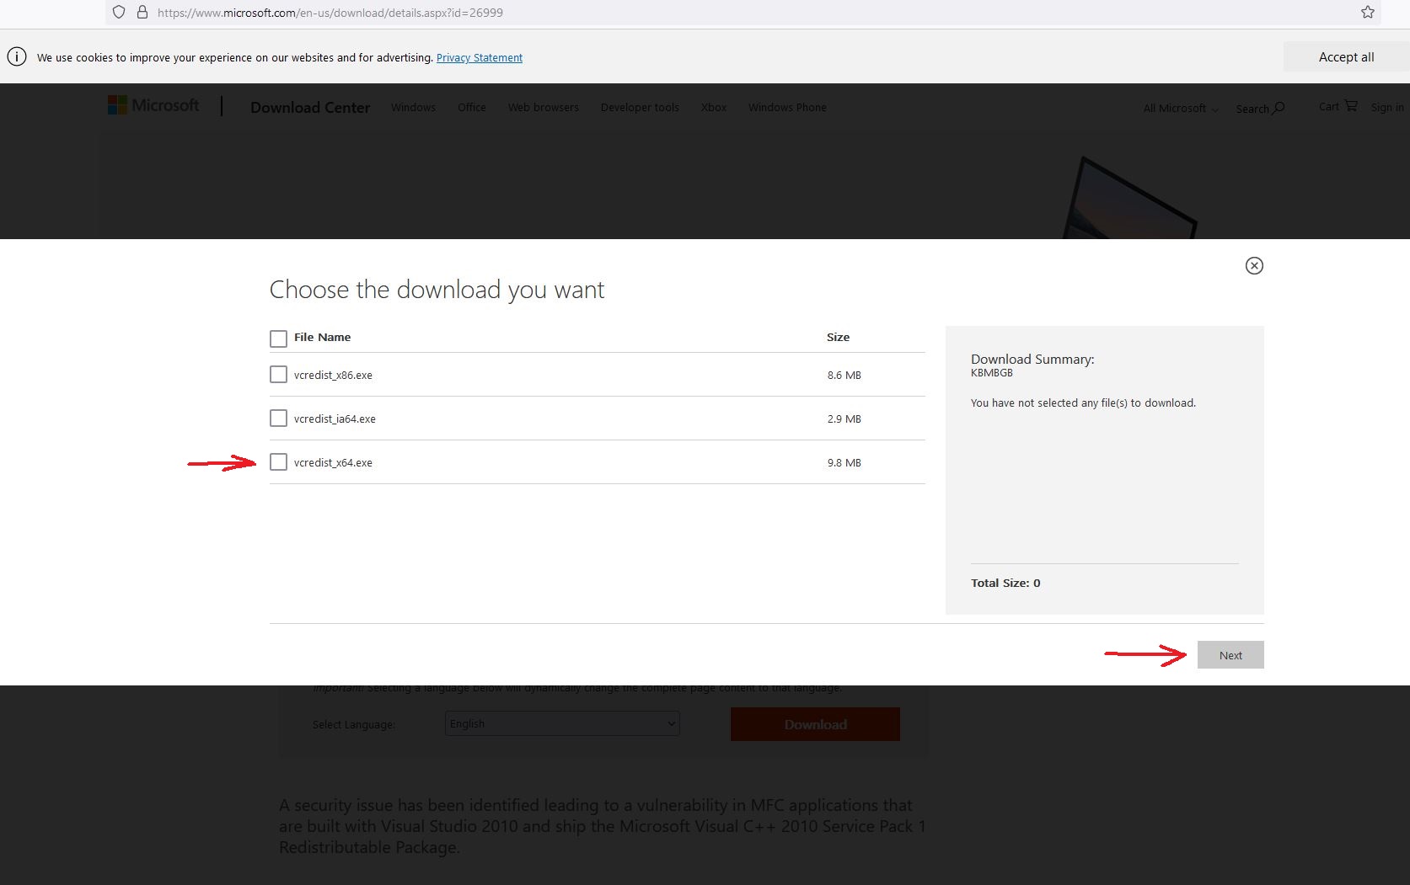Open the Windows menu item
The height and width of the screenshot is (885, 1410).
[x=413, y=108]
